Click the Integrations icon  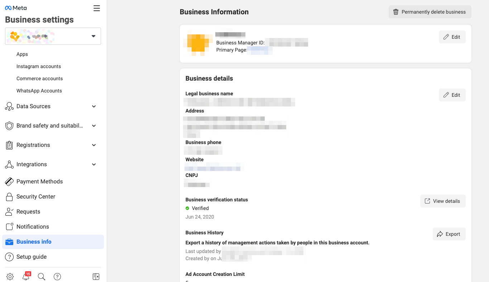coord(9,164)
